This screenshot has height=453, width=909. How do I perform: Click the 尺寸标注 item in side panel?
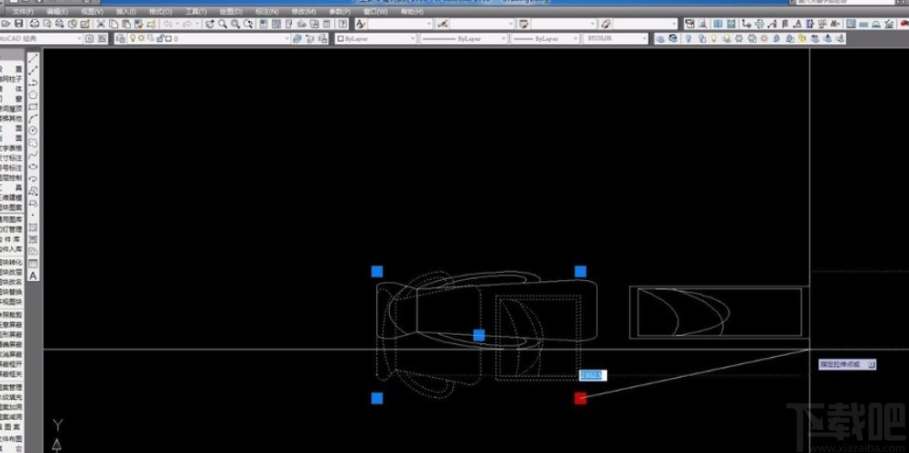pos(12,157)
